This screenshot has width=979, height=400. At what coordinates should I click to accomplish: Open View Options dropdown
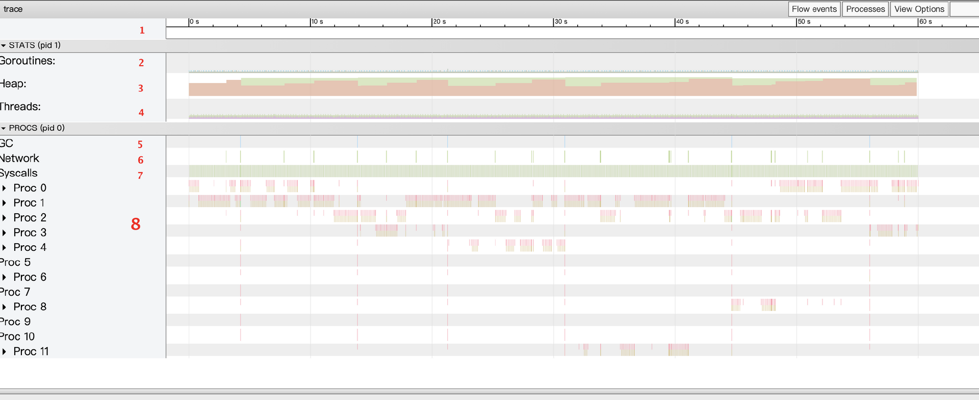pyautogui.click(x=919, y=9)
